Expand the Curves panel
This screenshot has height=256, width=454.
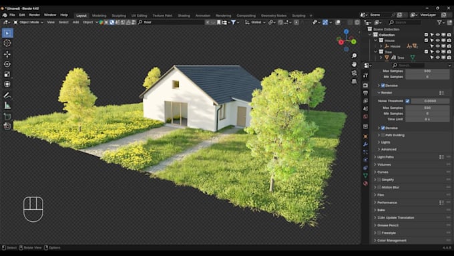383,172
